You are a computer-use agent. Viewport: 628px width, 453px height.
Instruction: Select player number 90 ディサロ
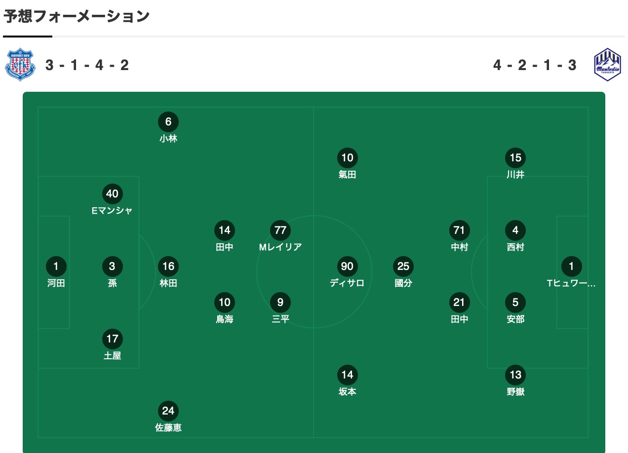click(347, 272)
